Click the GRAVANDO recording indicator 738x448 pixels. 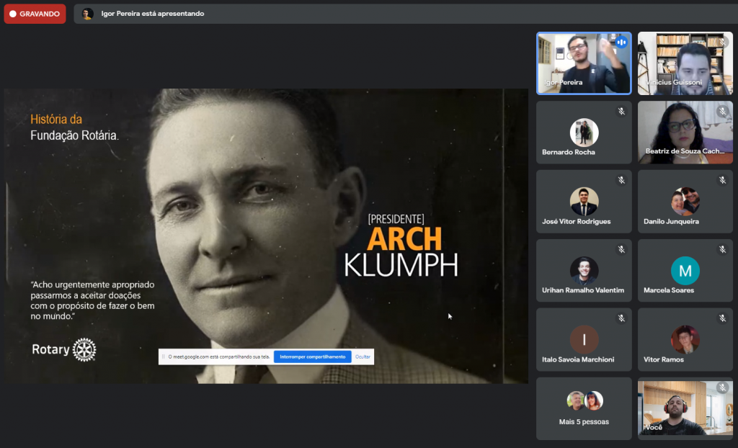35,14
